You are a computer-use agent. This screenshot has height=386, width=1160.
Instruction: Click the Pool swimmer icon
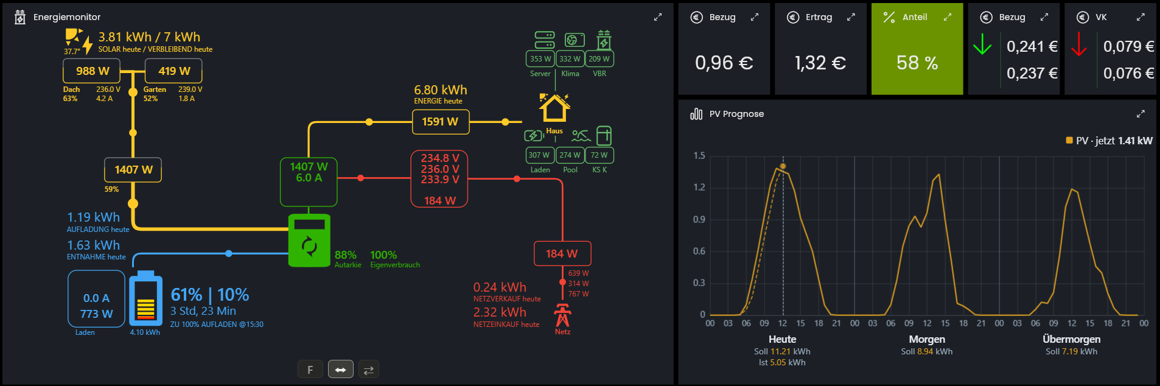coord(581,135)
